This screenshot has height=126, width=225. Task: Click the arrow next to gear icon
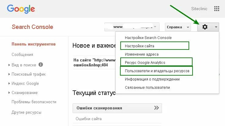216,27
